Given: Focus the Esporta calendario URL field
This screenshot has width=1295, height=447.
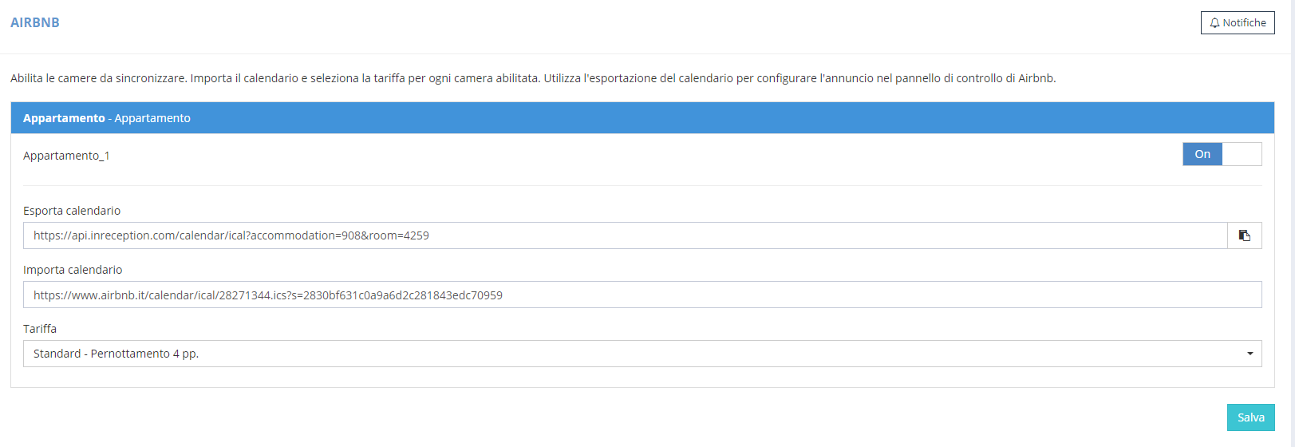Looking at the screenshot, I should 625,235.
